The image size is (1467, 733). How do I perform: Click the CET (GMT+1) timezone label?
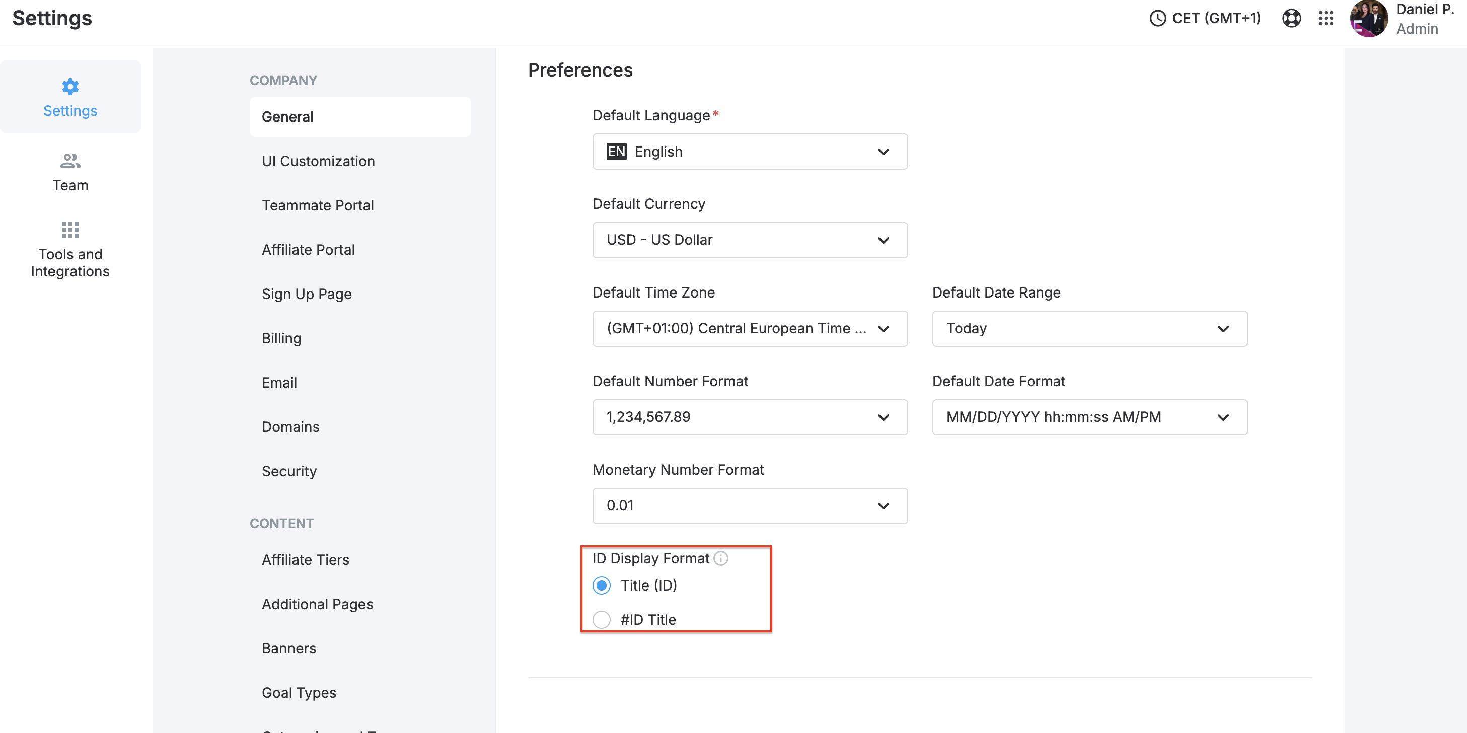[1216, 18]
